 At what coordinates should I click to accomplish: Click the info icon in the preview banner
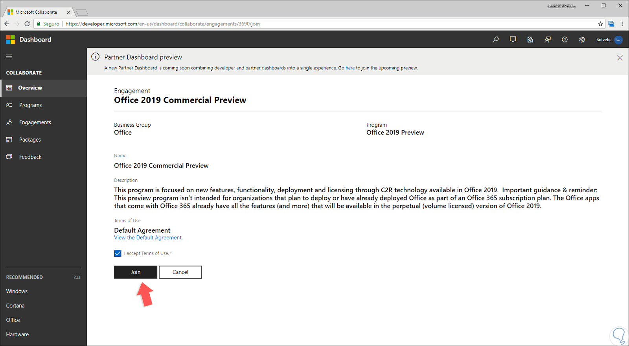point(95,57)
